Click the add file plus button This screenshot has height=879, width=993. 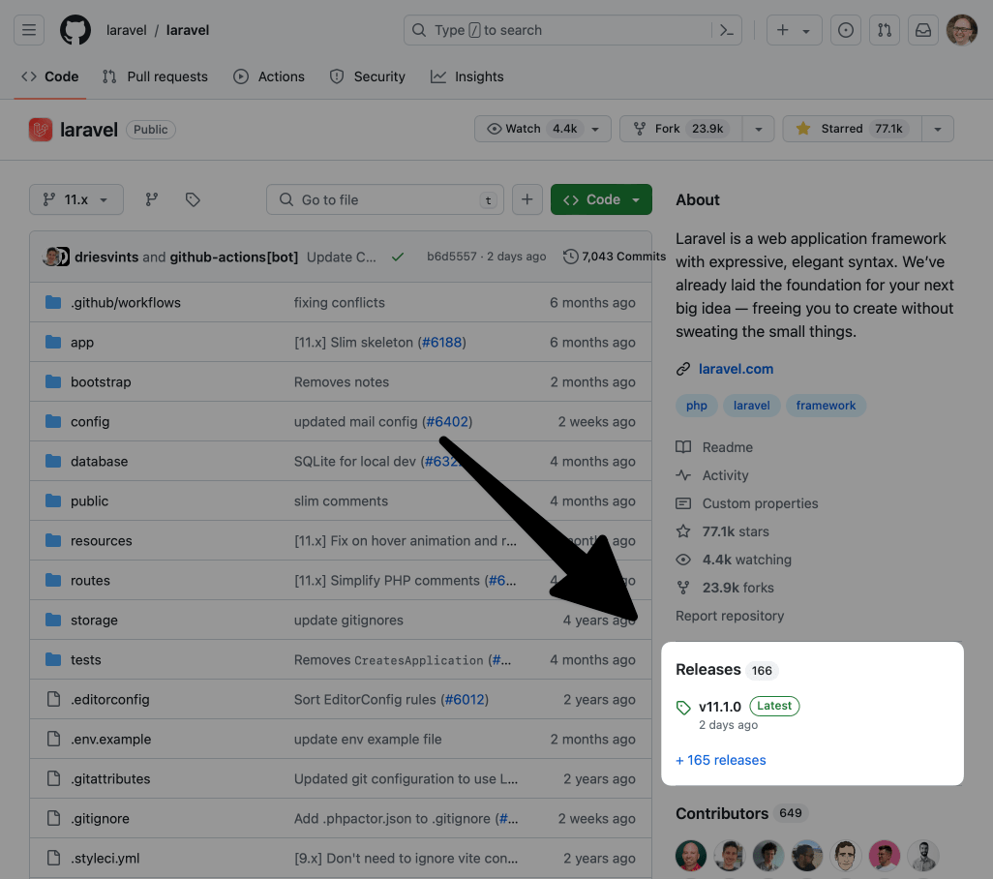coord(527,199)
